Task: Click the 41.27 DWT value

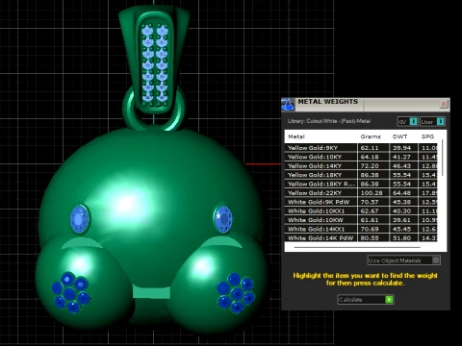Action: point(401,157)
